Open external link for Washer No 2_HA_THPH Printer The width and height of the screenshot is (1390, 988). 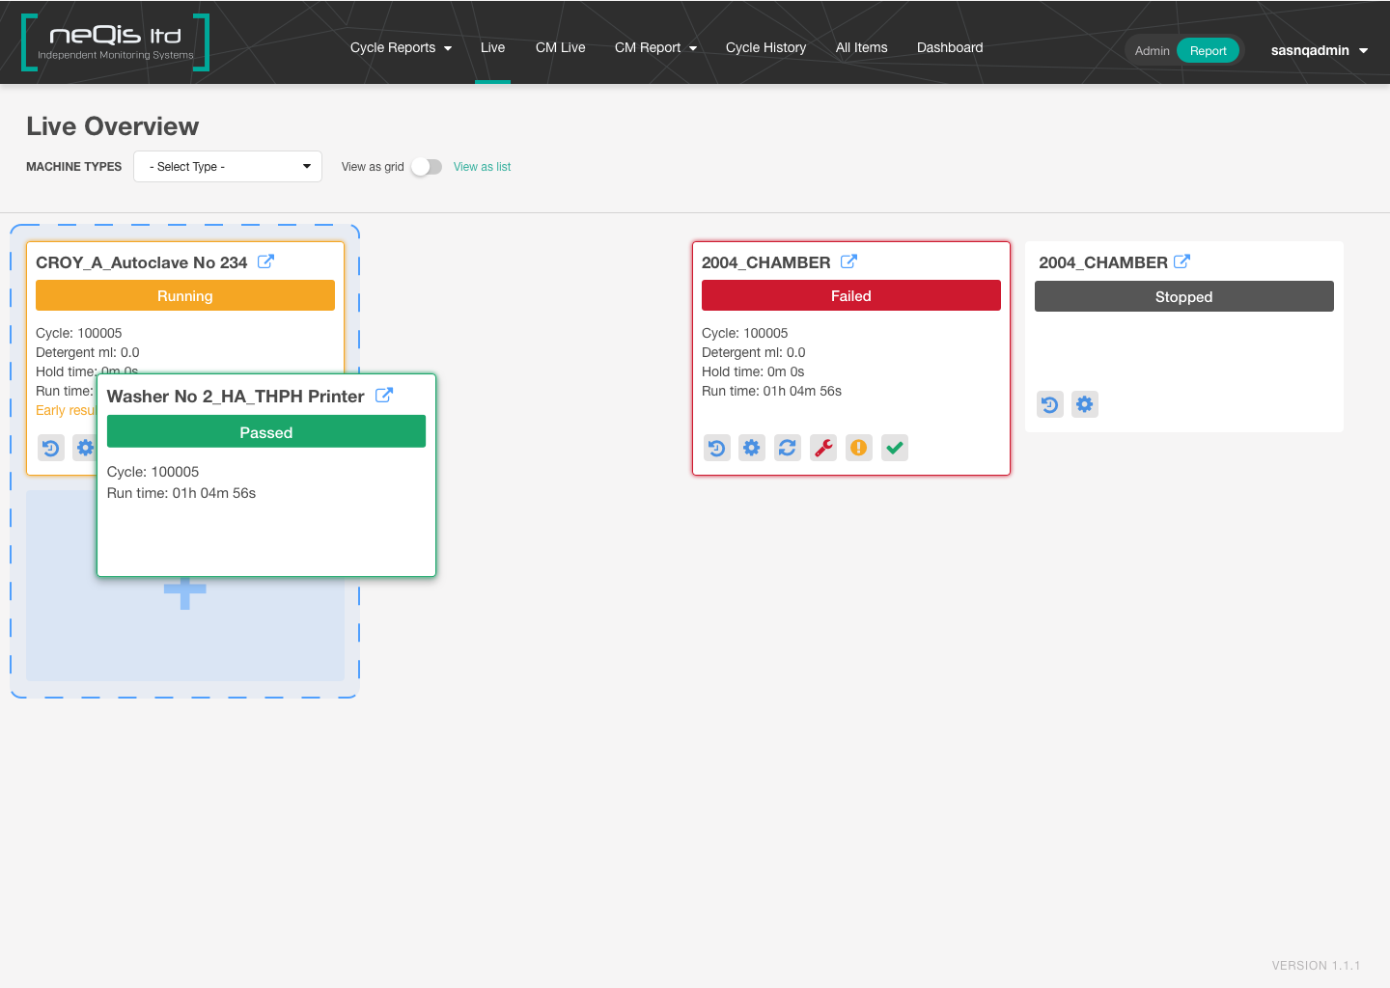384,395
